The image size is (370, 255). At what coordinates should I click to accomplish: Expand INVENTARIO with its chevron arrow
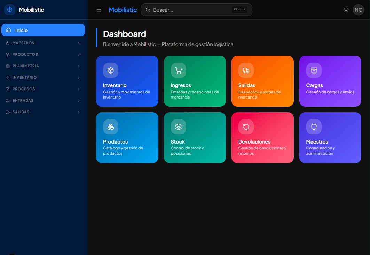tap(79, 78)
